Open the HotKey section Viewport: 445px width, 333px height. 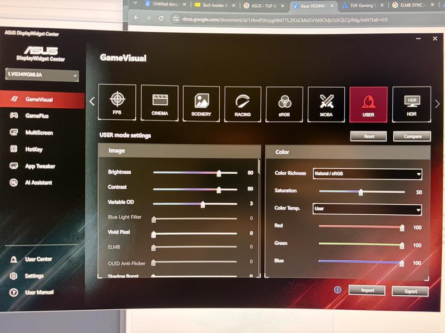pyautogui.click(x=34, y=149)
